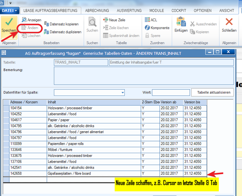242x196 pixels.
Task: Click the Löschen ribbon command
Action: click(x=31, y=36)
